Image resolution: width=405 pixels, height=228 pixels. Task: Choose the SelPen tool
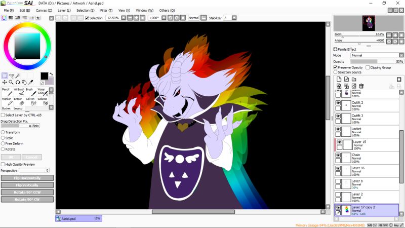(31, 101)
